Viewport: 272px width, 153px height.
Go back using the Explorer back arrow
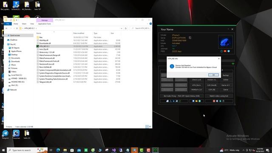coord(7,28)
